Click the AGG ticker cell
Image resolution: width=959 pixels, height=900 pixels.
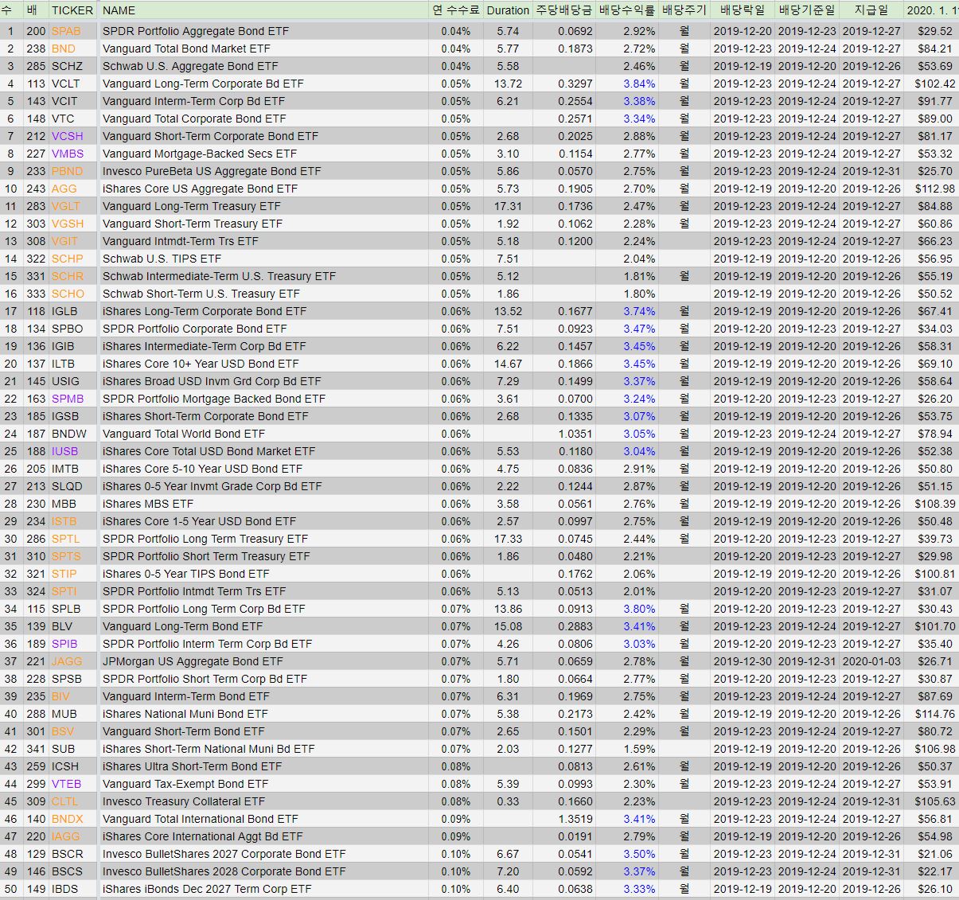point(64,189)
